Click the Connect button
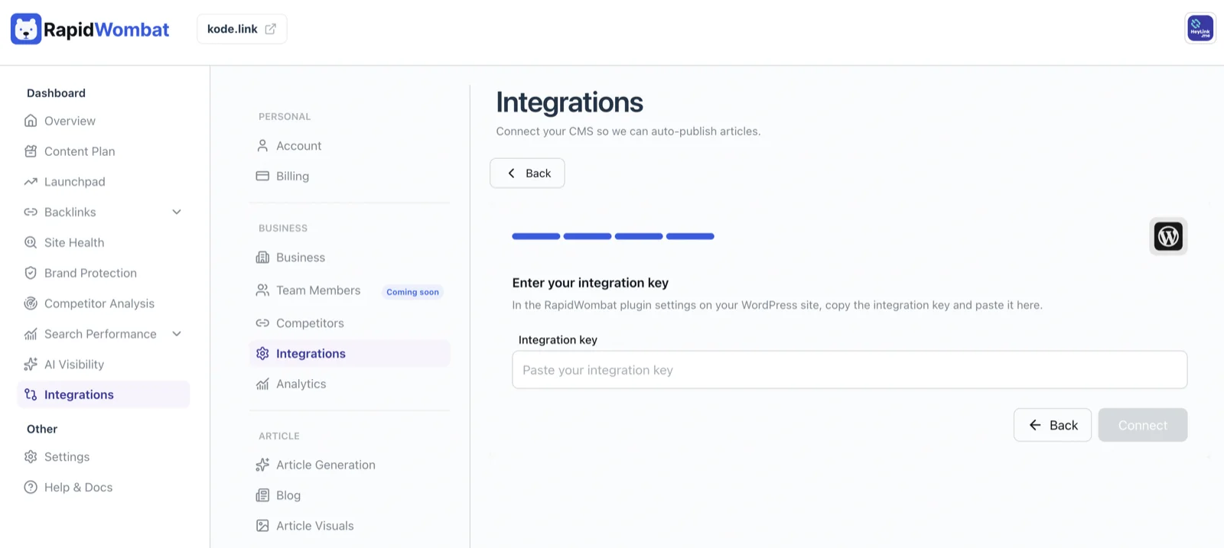1224x548 pixels. click(x=1143, y=425)
